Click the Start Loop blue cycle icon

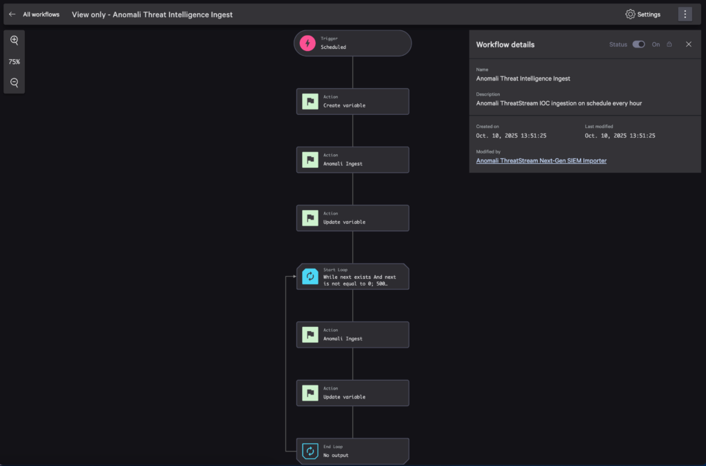[310, 277]
